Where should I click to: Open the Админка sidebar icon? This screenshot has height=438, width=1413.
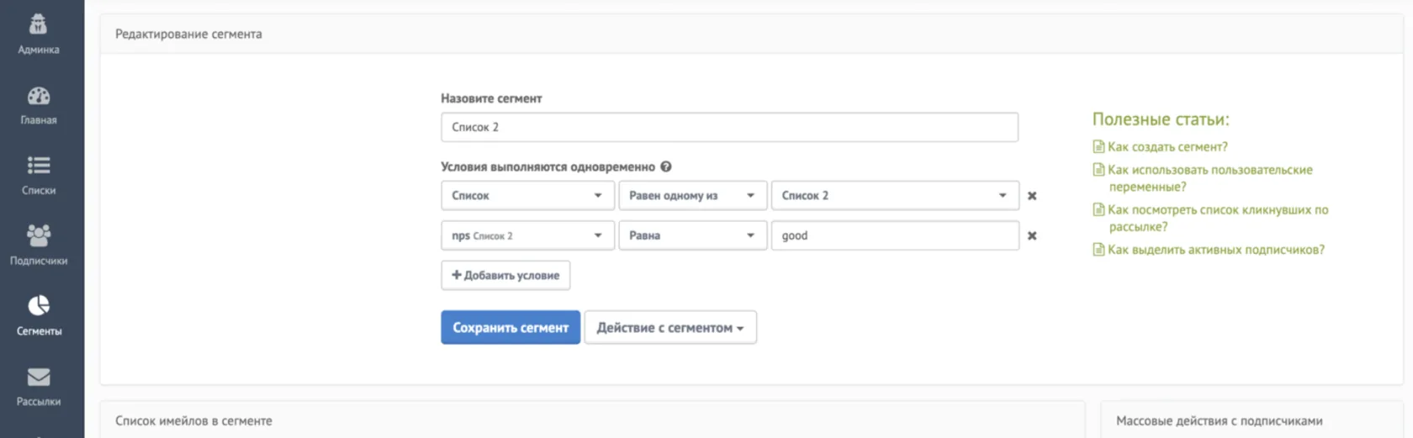(39, 24)
